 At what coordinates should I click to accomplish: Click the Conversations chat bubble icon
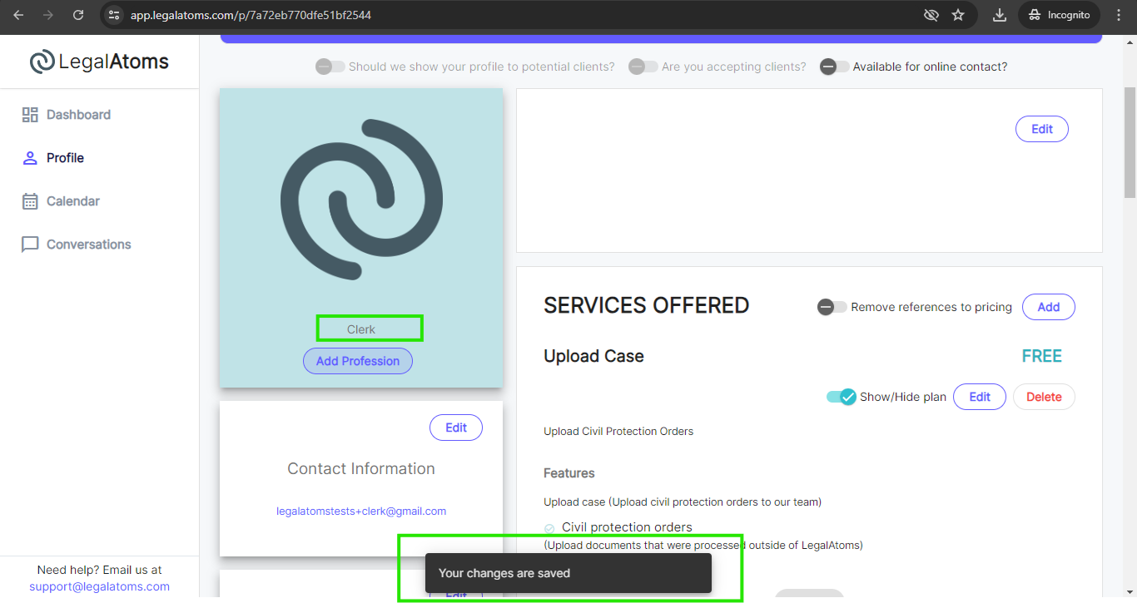[x=30, y=245]
